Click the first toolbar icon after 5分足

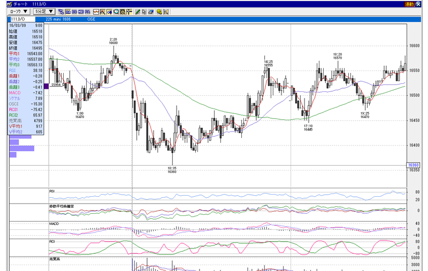(x=61, y=11)
